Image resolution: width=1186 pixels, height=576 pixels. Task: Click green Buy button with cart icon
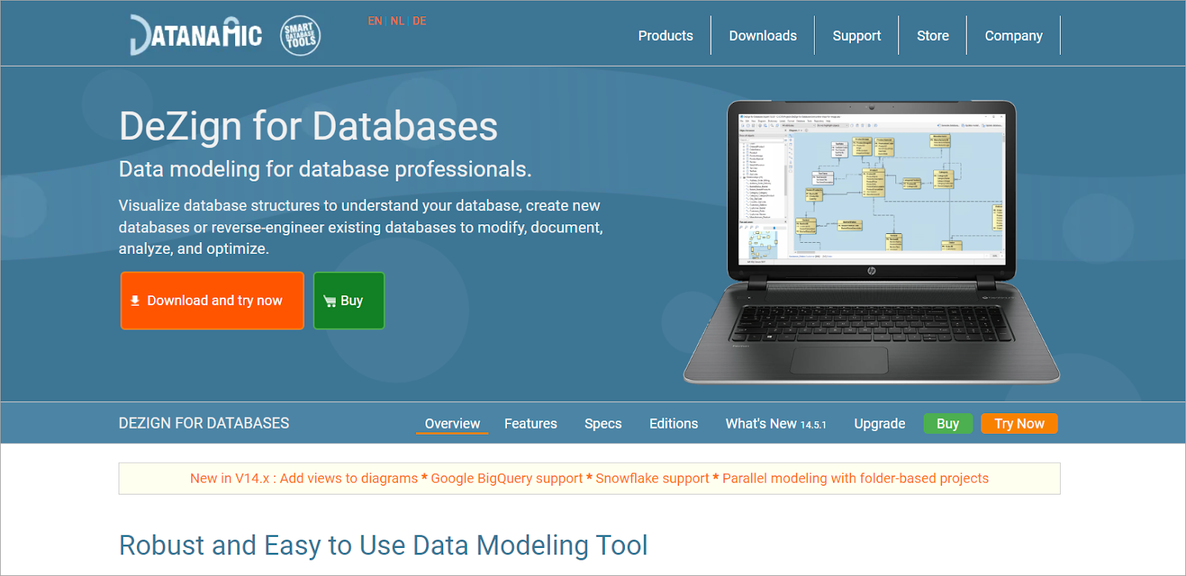(x=349, y=301)
